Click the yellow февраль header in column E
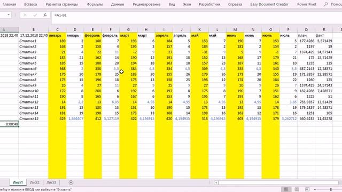342x192 pixels. (92, 35)
